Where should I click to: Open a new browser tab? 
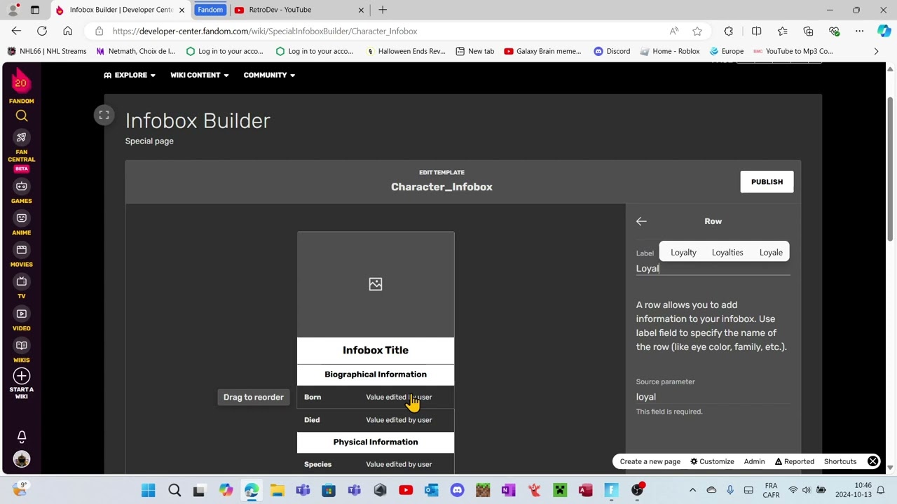click(383, 10)
